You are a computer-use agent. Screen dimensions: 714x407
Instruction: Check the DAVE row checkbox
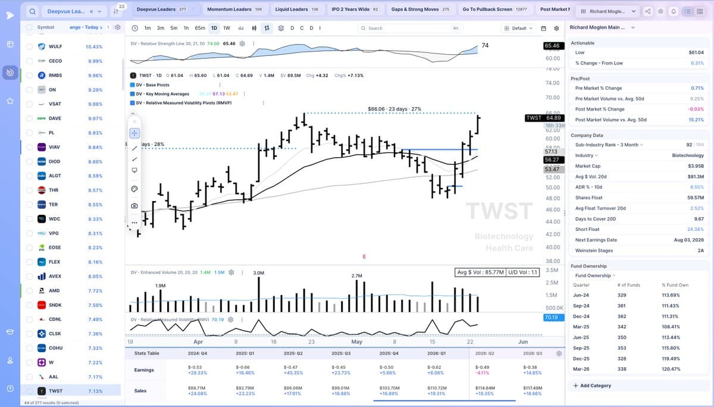pyautogui.click(x=29, y=118)
